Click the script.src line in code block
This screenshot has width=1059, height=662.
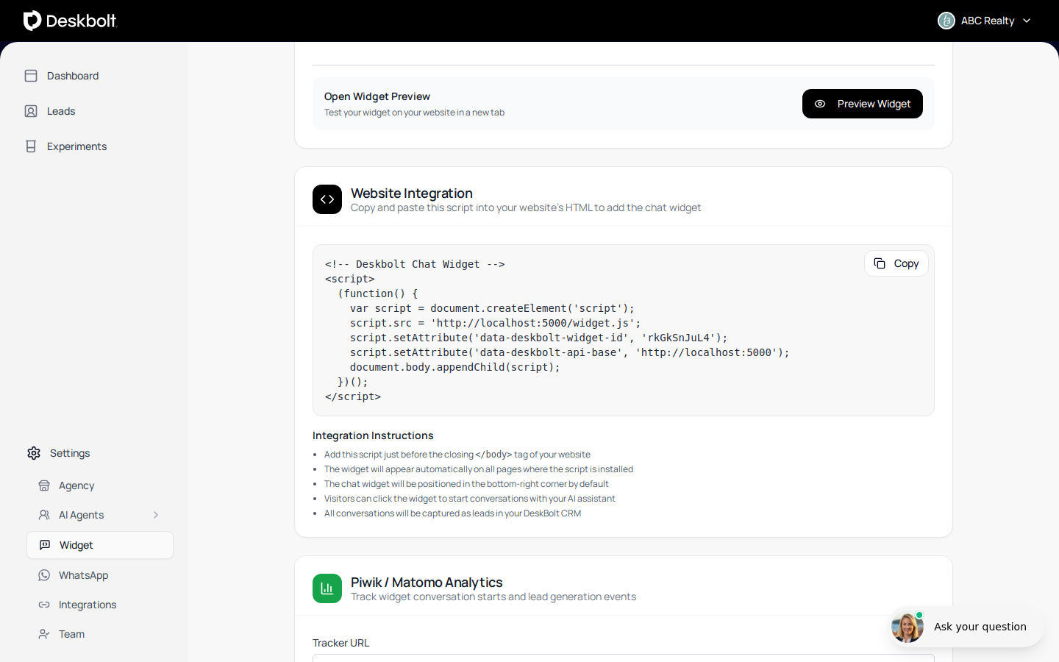pos(495,323)
